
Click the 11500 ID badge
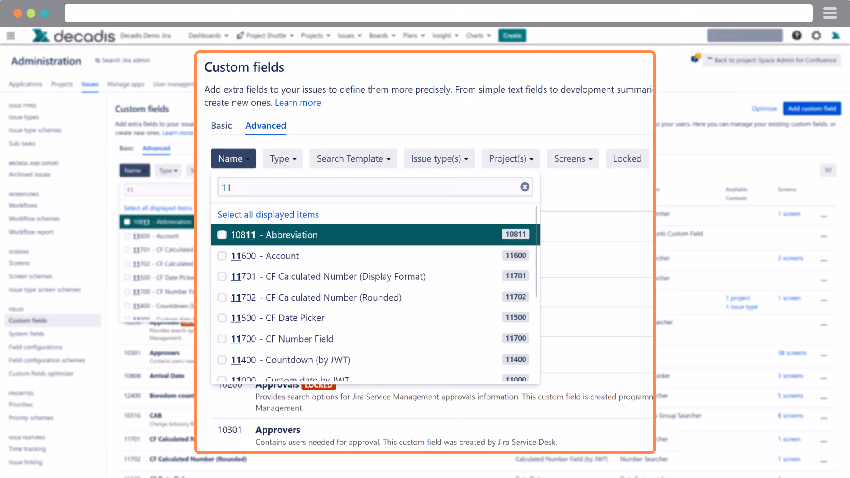pos(516,317)
